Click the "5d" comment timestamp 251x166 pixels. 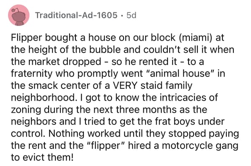[131, 15]
